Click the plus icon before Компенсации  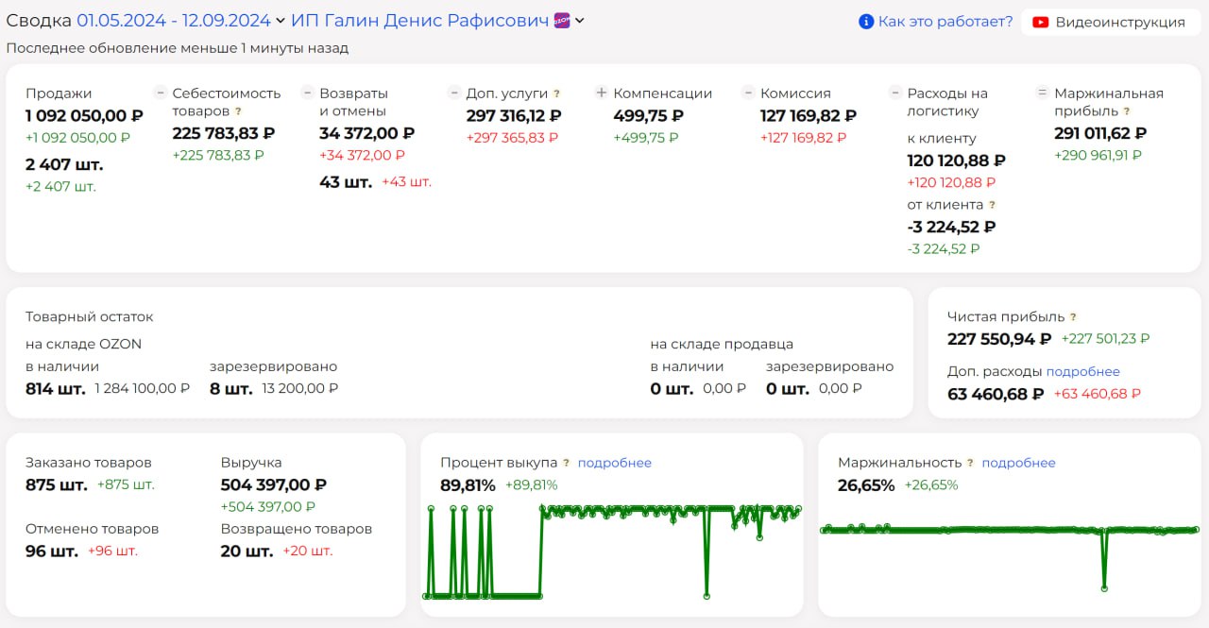click(601, 93)
